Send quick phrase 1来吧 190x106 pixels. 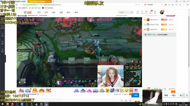135,95
